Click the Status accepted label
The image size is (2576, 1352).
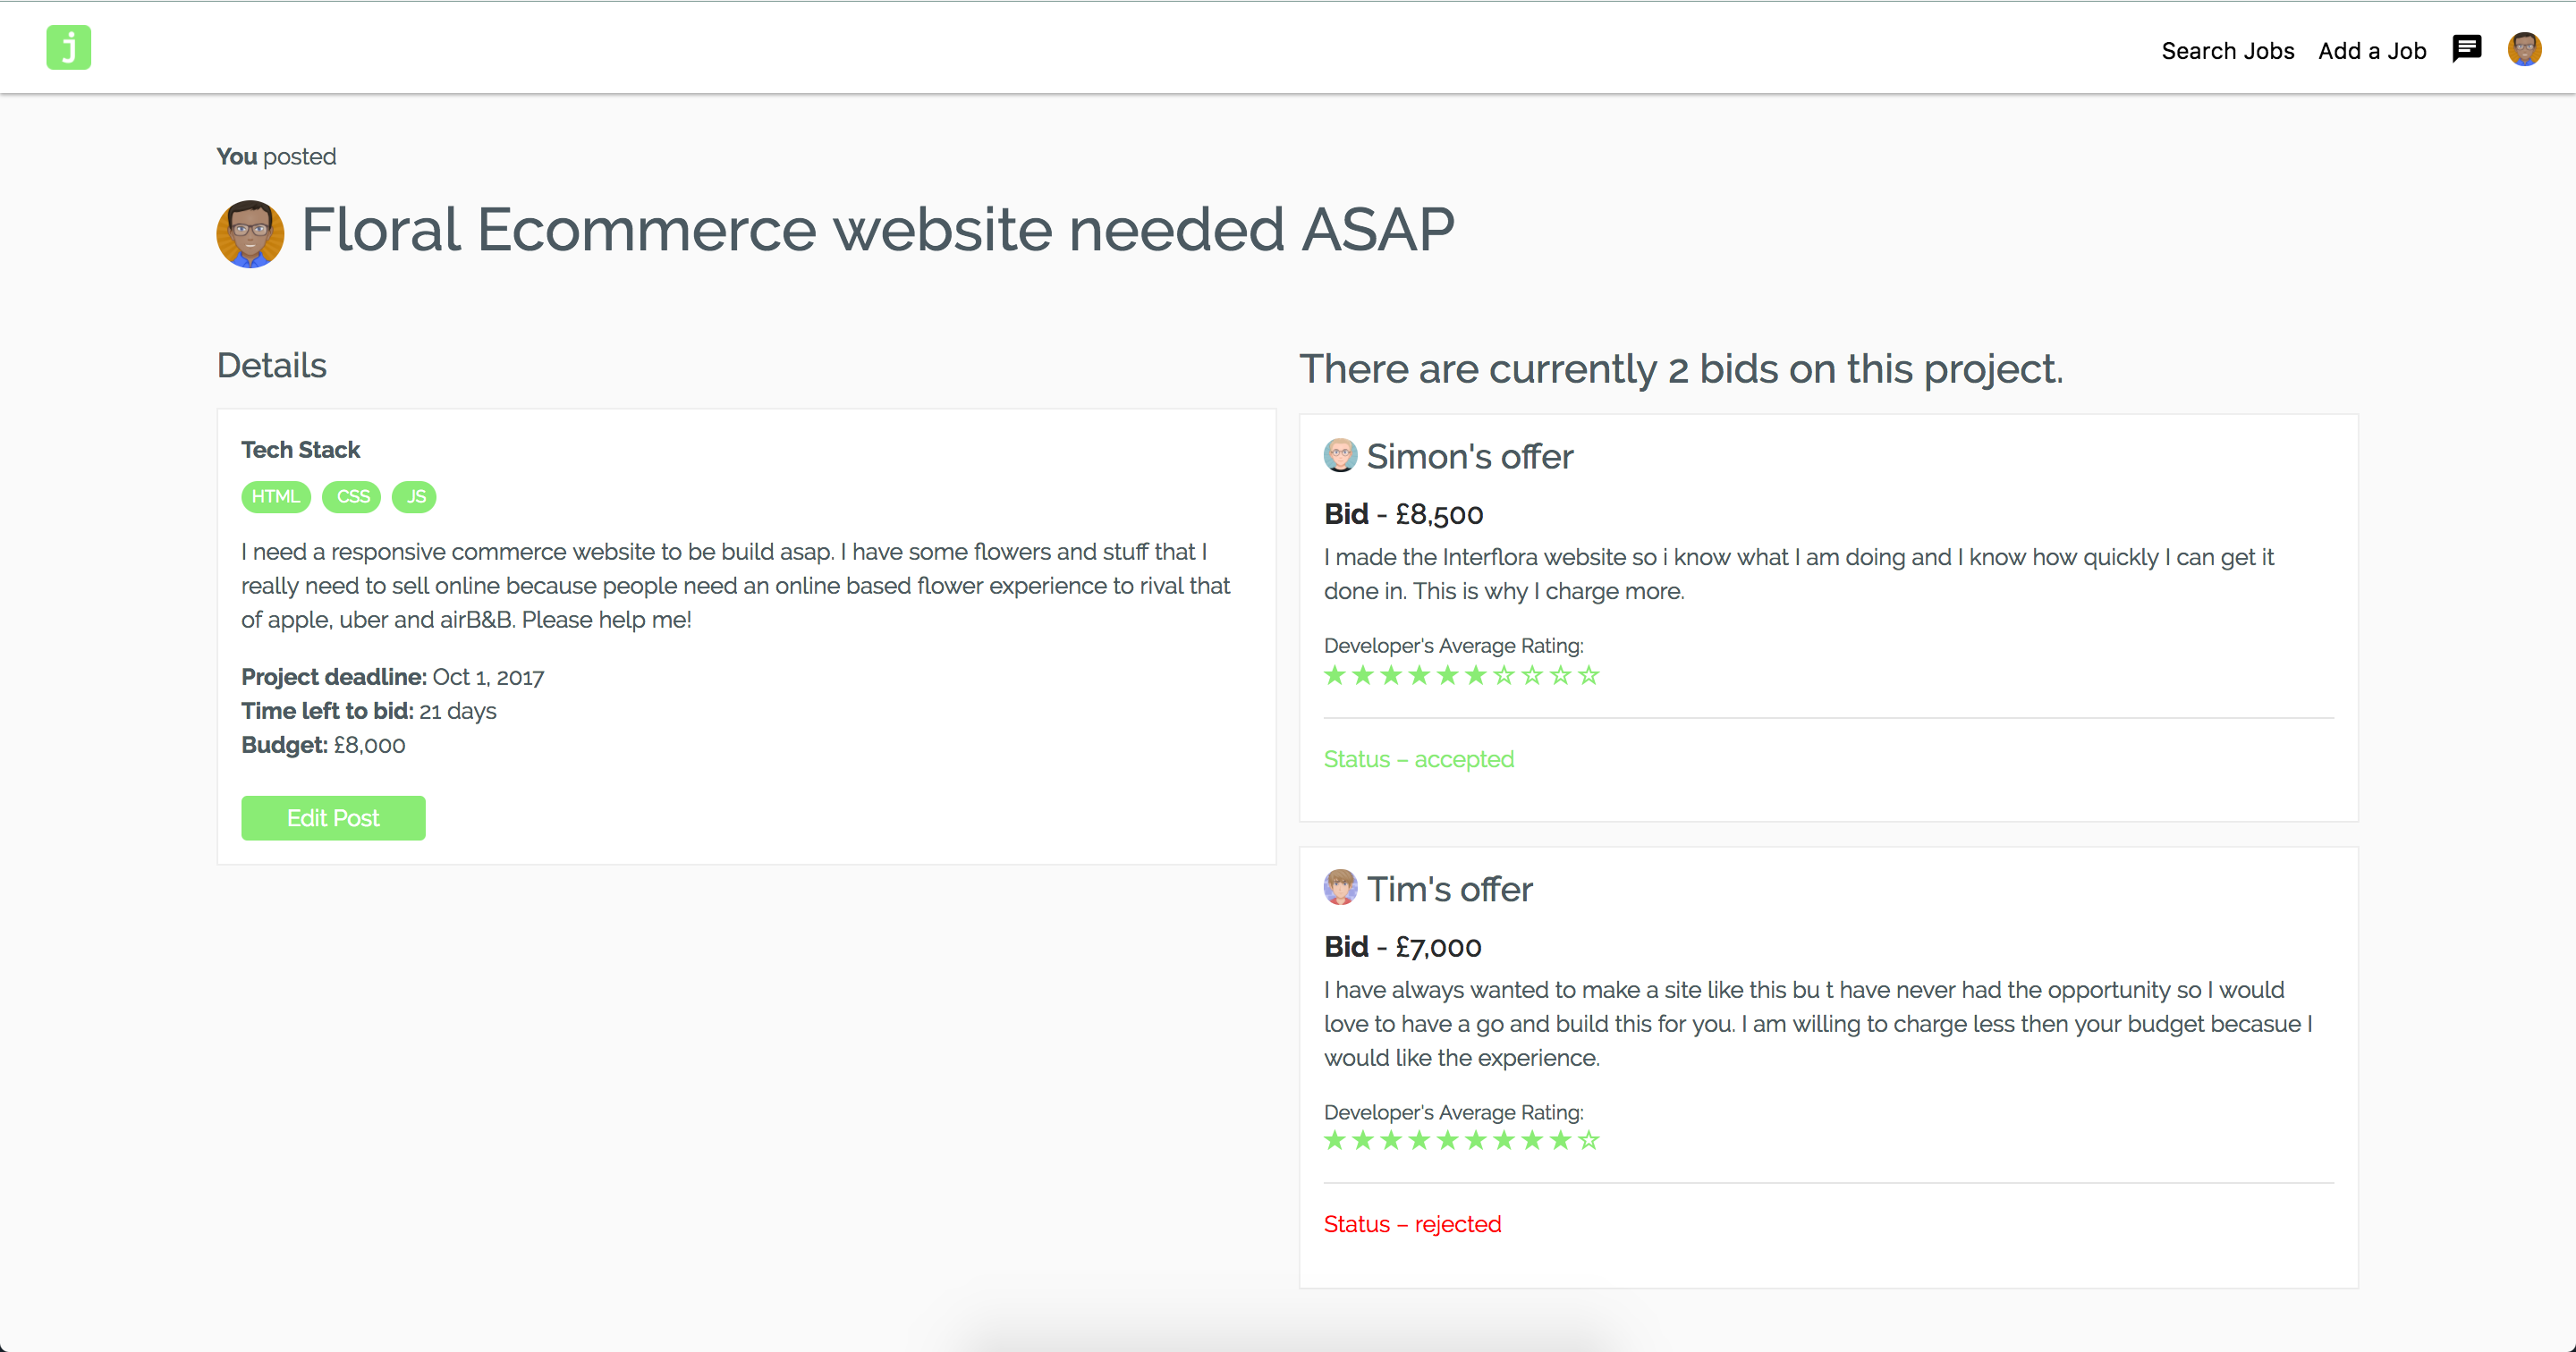click(x=1418, y=760)
